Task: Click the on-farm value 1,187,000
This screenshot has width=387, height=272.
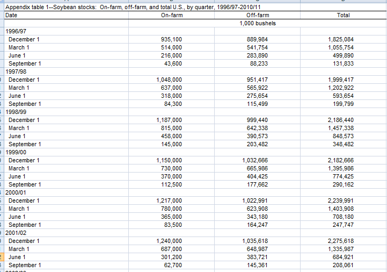Action: pyautogui.click(x=169, y=120)
